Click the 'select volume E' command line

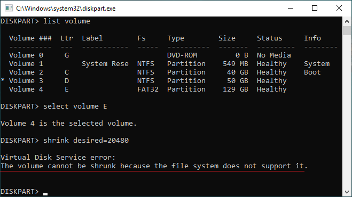pos(54,106)
